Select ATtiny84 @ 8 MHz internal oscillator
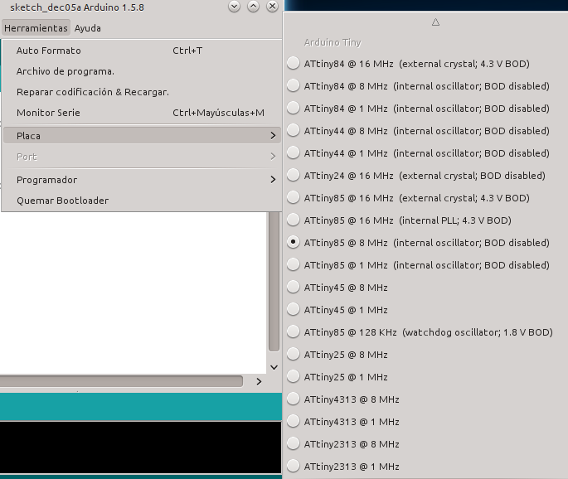 click(425, 86)
